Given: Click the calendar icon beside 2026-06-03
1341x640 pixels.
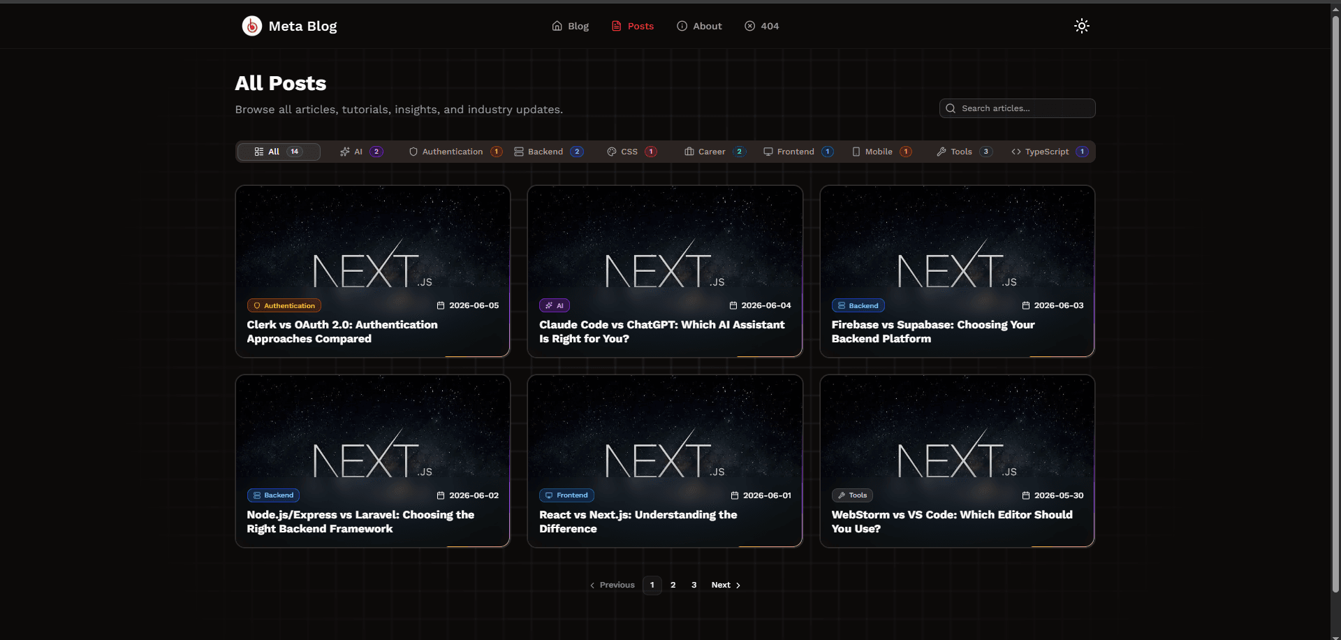Looking at the screenshot, I should [1026, 305].
